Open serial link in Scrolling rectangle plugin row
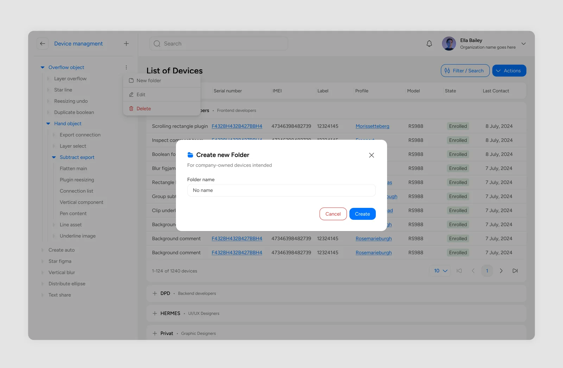 tap(237, 126)
